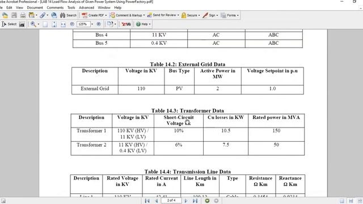Click the grey Next View button
This screenshot has height=204, width=363.
tap(216, 201)
